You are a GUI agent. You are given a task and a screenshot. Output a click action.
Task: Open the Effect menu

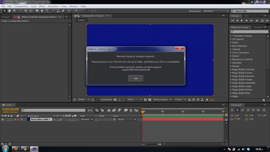[x=42, y=6]
